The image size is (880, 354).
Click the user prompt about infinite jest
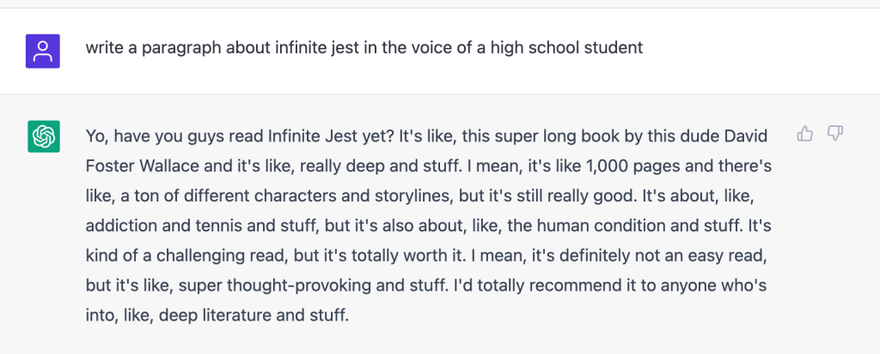pyautogui.click(x=364, y=47)
